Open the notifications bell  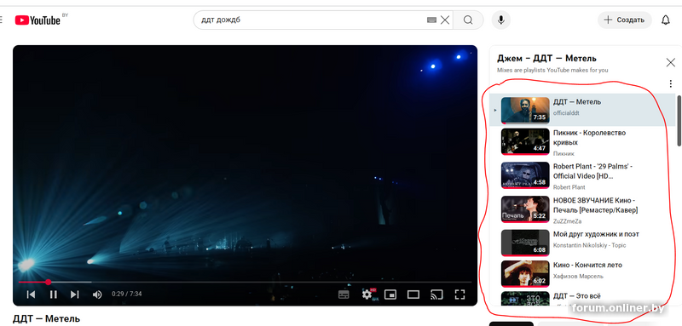[x=666, y=20]
